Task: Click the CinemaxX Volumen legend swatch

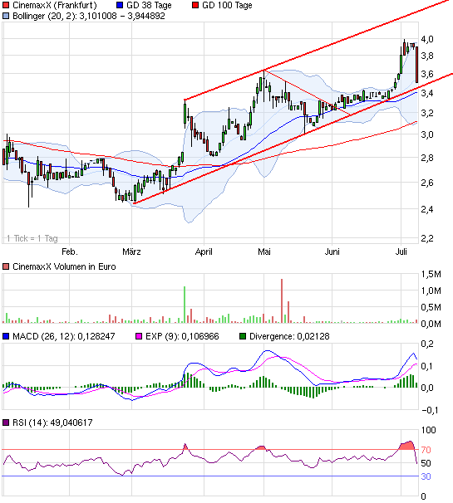Action: tap(6, 266)
